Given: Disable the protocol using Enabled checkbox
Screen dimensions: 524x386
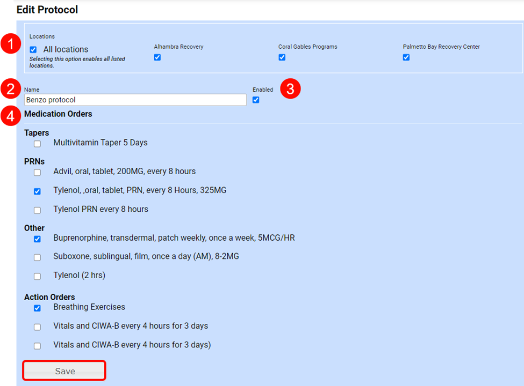Looking at the screenshot, I should pyautogui.click(x=256, y=100).
